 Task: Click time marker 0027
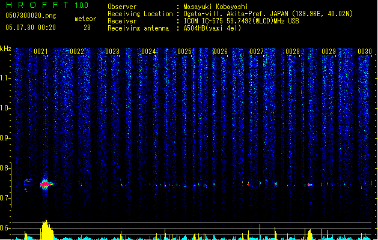[x=257, y=52]
